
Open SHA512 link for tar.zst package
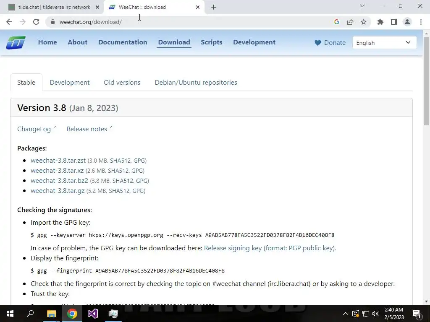pos(120,161)
